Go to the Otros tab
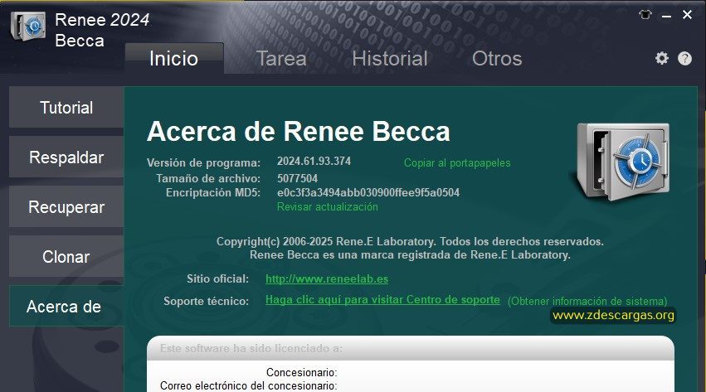This screenshot has width=706, height=392. click(x=497, y=59)
